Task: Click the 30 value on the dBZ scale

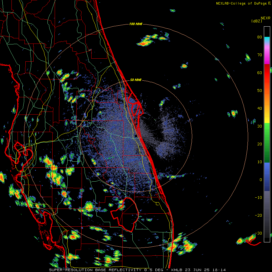Action: (260, 126)
